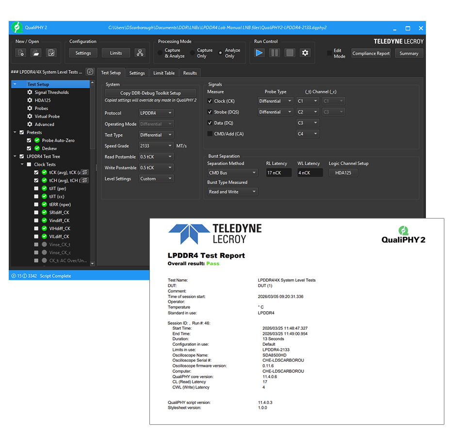Start the test run with Play
Image resolution: width=456 pixels, height=437 pixels.
[x=259, y=53]
